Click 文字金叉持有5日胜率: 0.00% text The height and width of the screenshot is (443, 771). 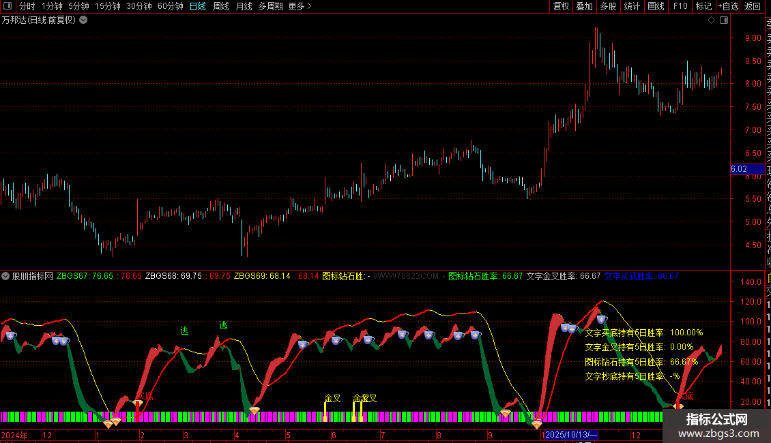point(639,347)
